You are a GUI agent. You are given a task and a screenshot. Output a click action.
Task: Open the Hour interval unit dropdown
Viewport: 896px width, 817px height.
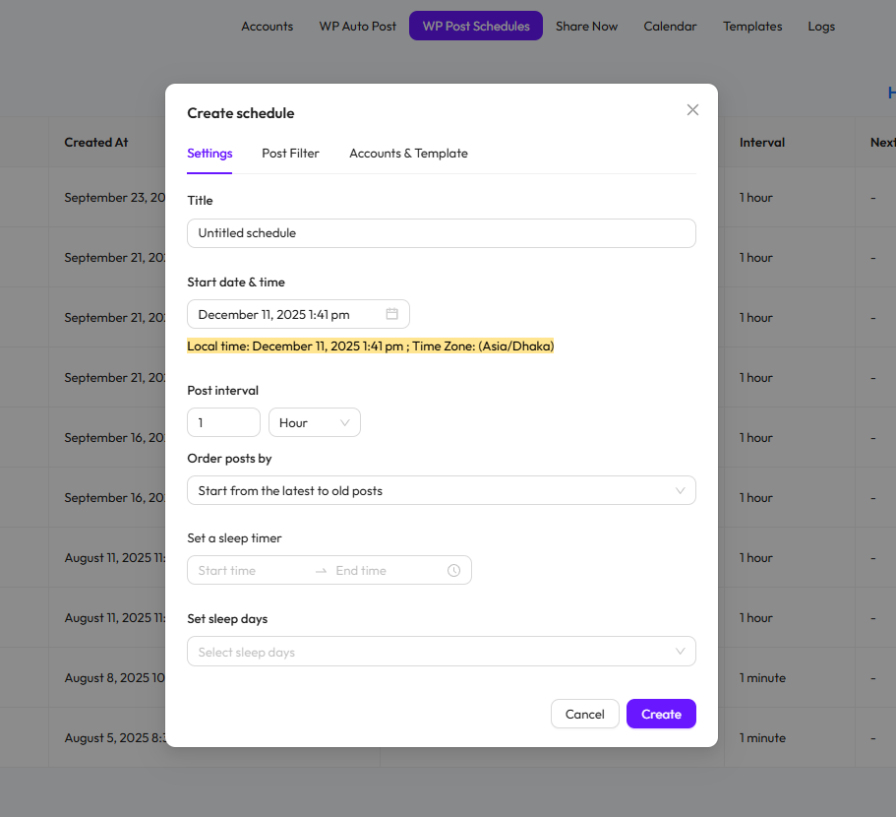(x=314, y=422)
